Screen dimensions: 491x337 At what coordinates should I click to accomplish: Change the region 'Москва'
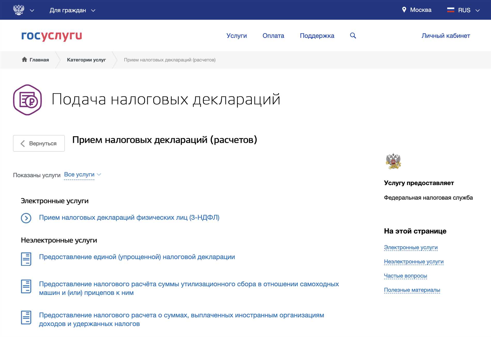[x=420, y=10]
